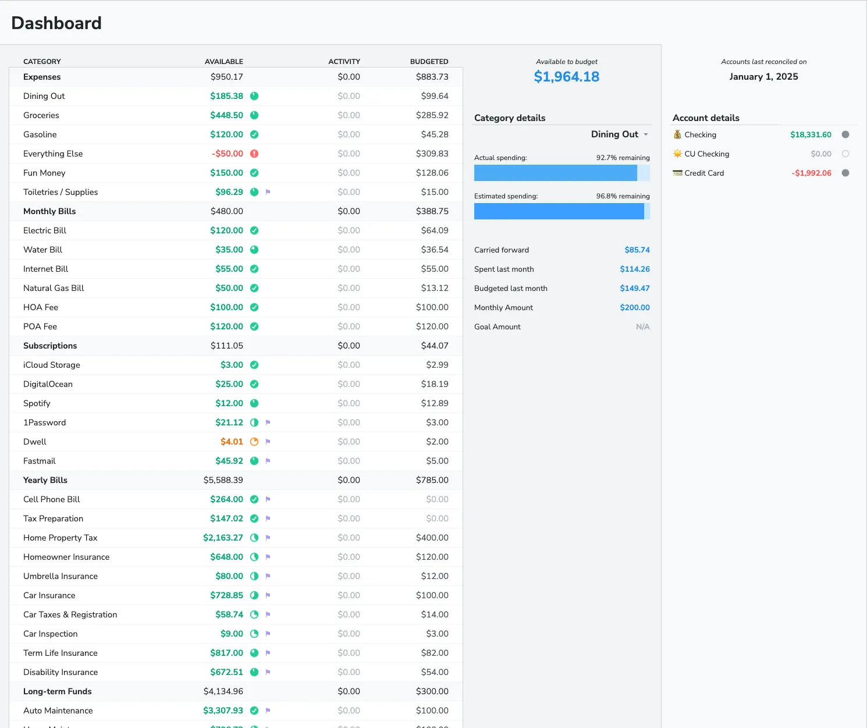Select the BUDGETED column header
This screenshot has height=728, width=867.
[x=429, y=61]
